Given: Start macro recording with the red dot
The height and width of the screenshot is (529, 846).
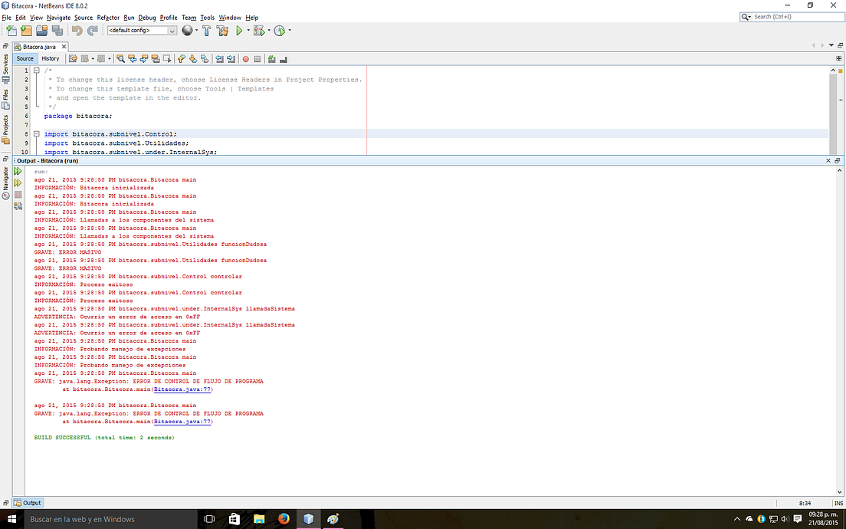Looking at the screenshot, I should [244, 60].
